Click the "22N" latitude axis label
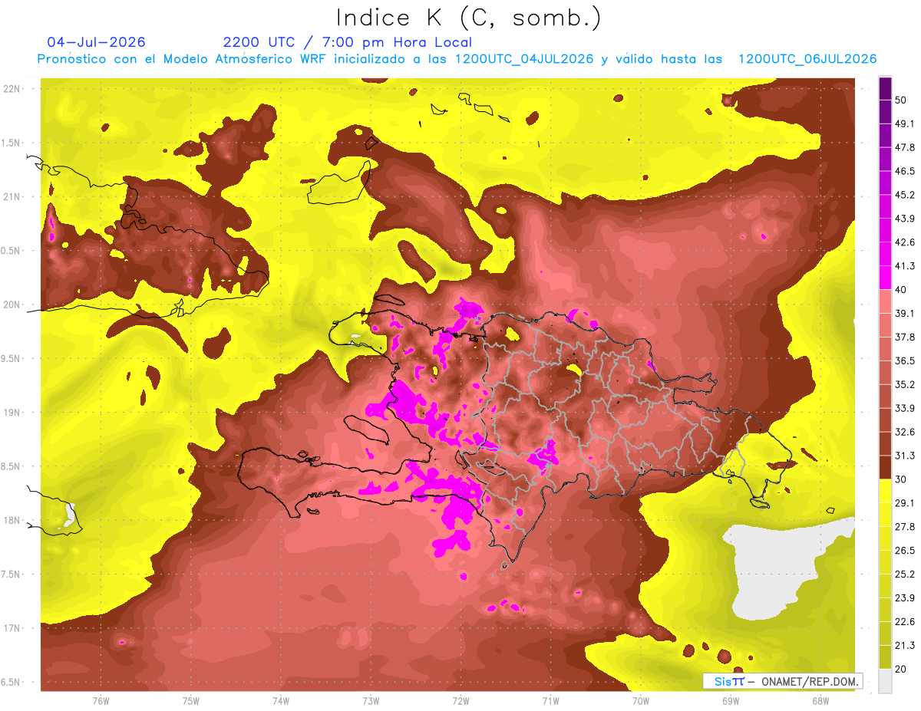921x711 pixels. click(13, 89)
